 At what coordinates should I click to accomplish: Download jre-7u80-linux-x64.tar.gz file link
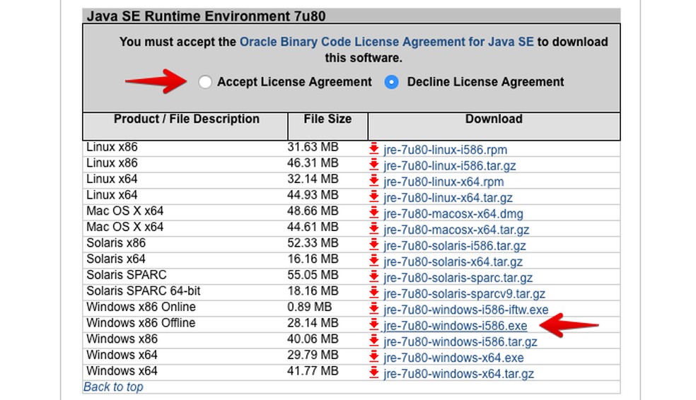[448, 198]
